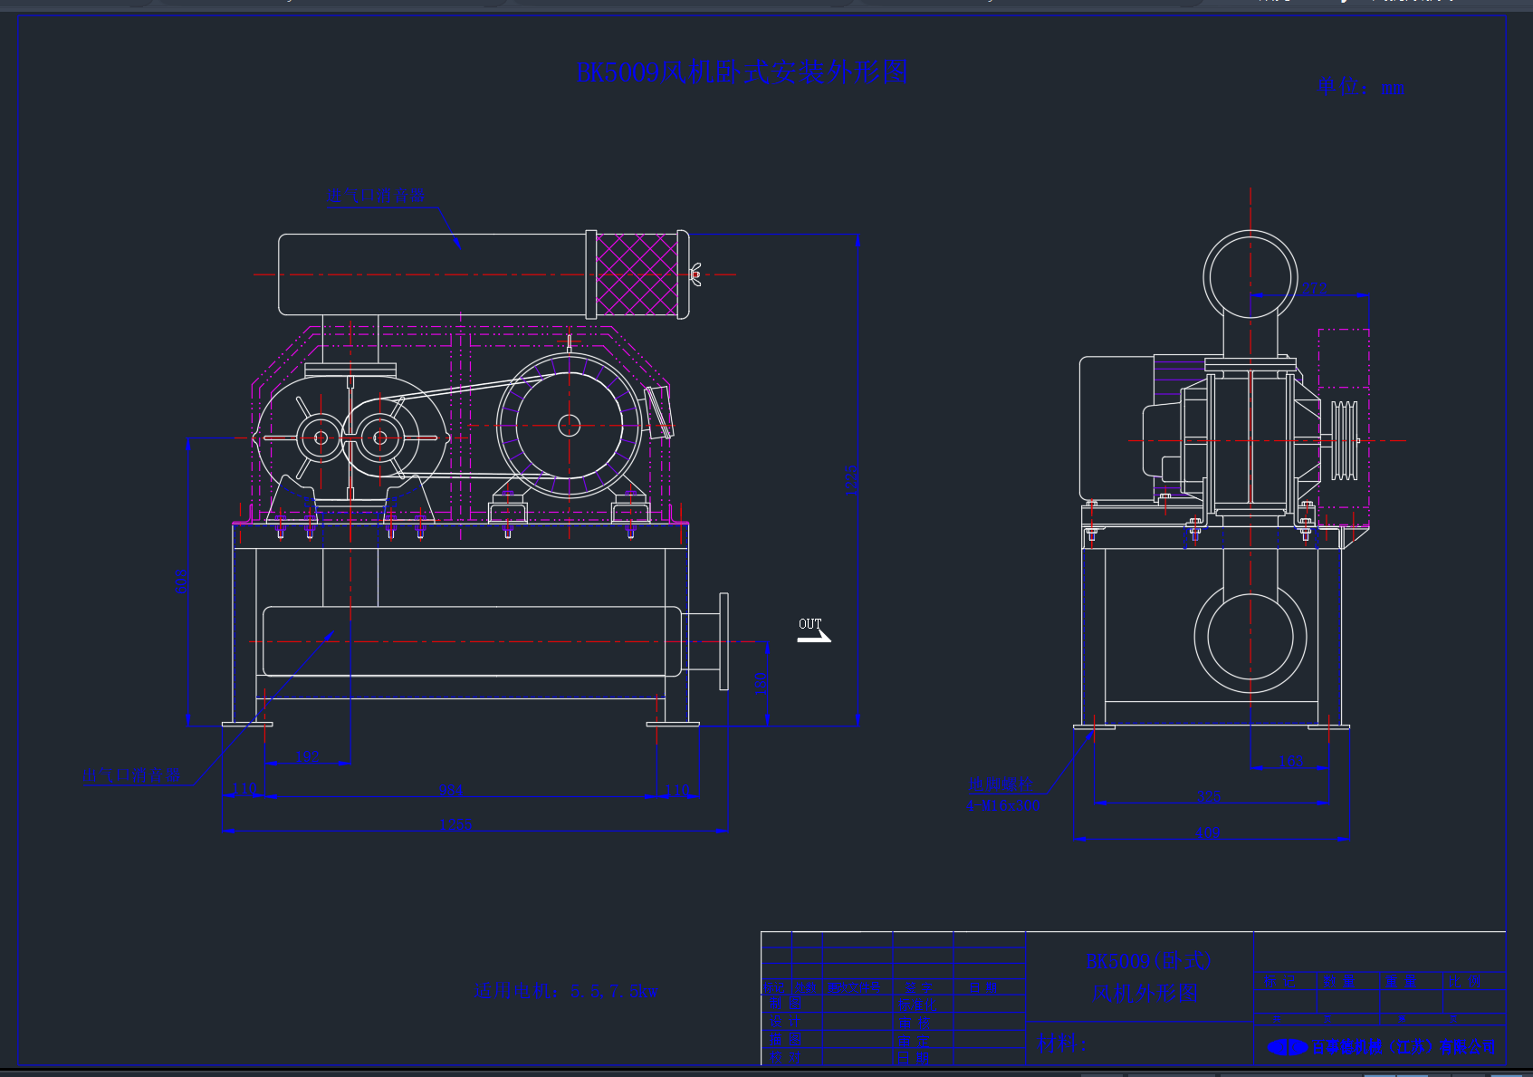Click the 单位: mm units note

(x=1360, y=87)
